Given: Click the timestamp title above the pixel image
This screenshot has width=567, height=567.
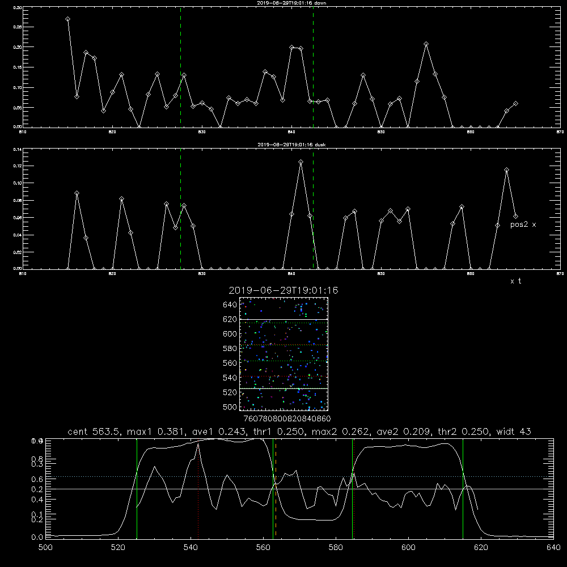Looking at the screenshot, I should [283, 290].
